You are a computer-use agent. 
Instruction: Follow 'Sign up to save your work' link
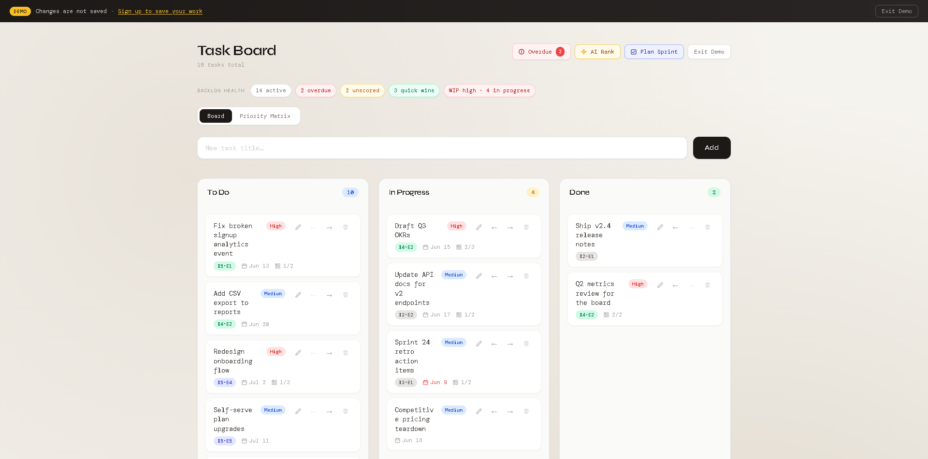click(160, 11)
